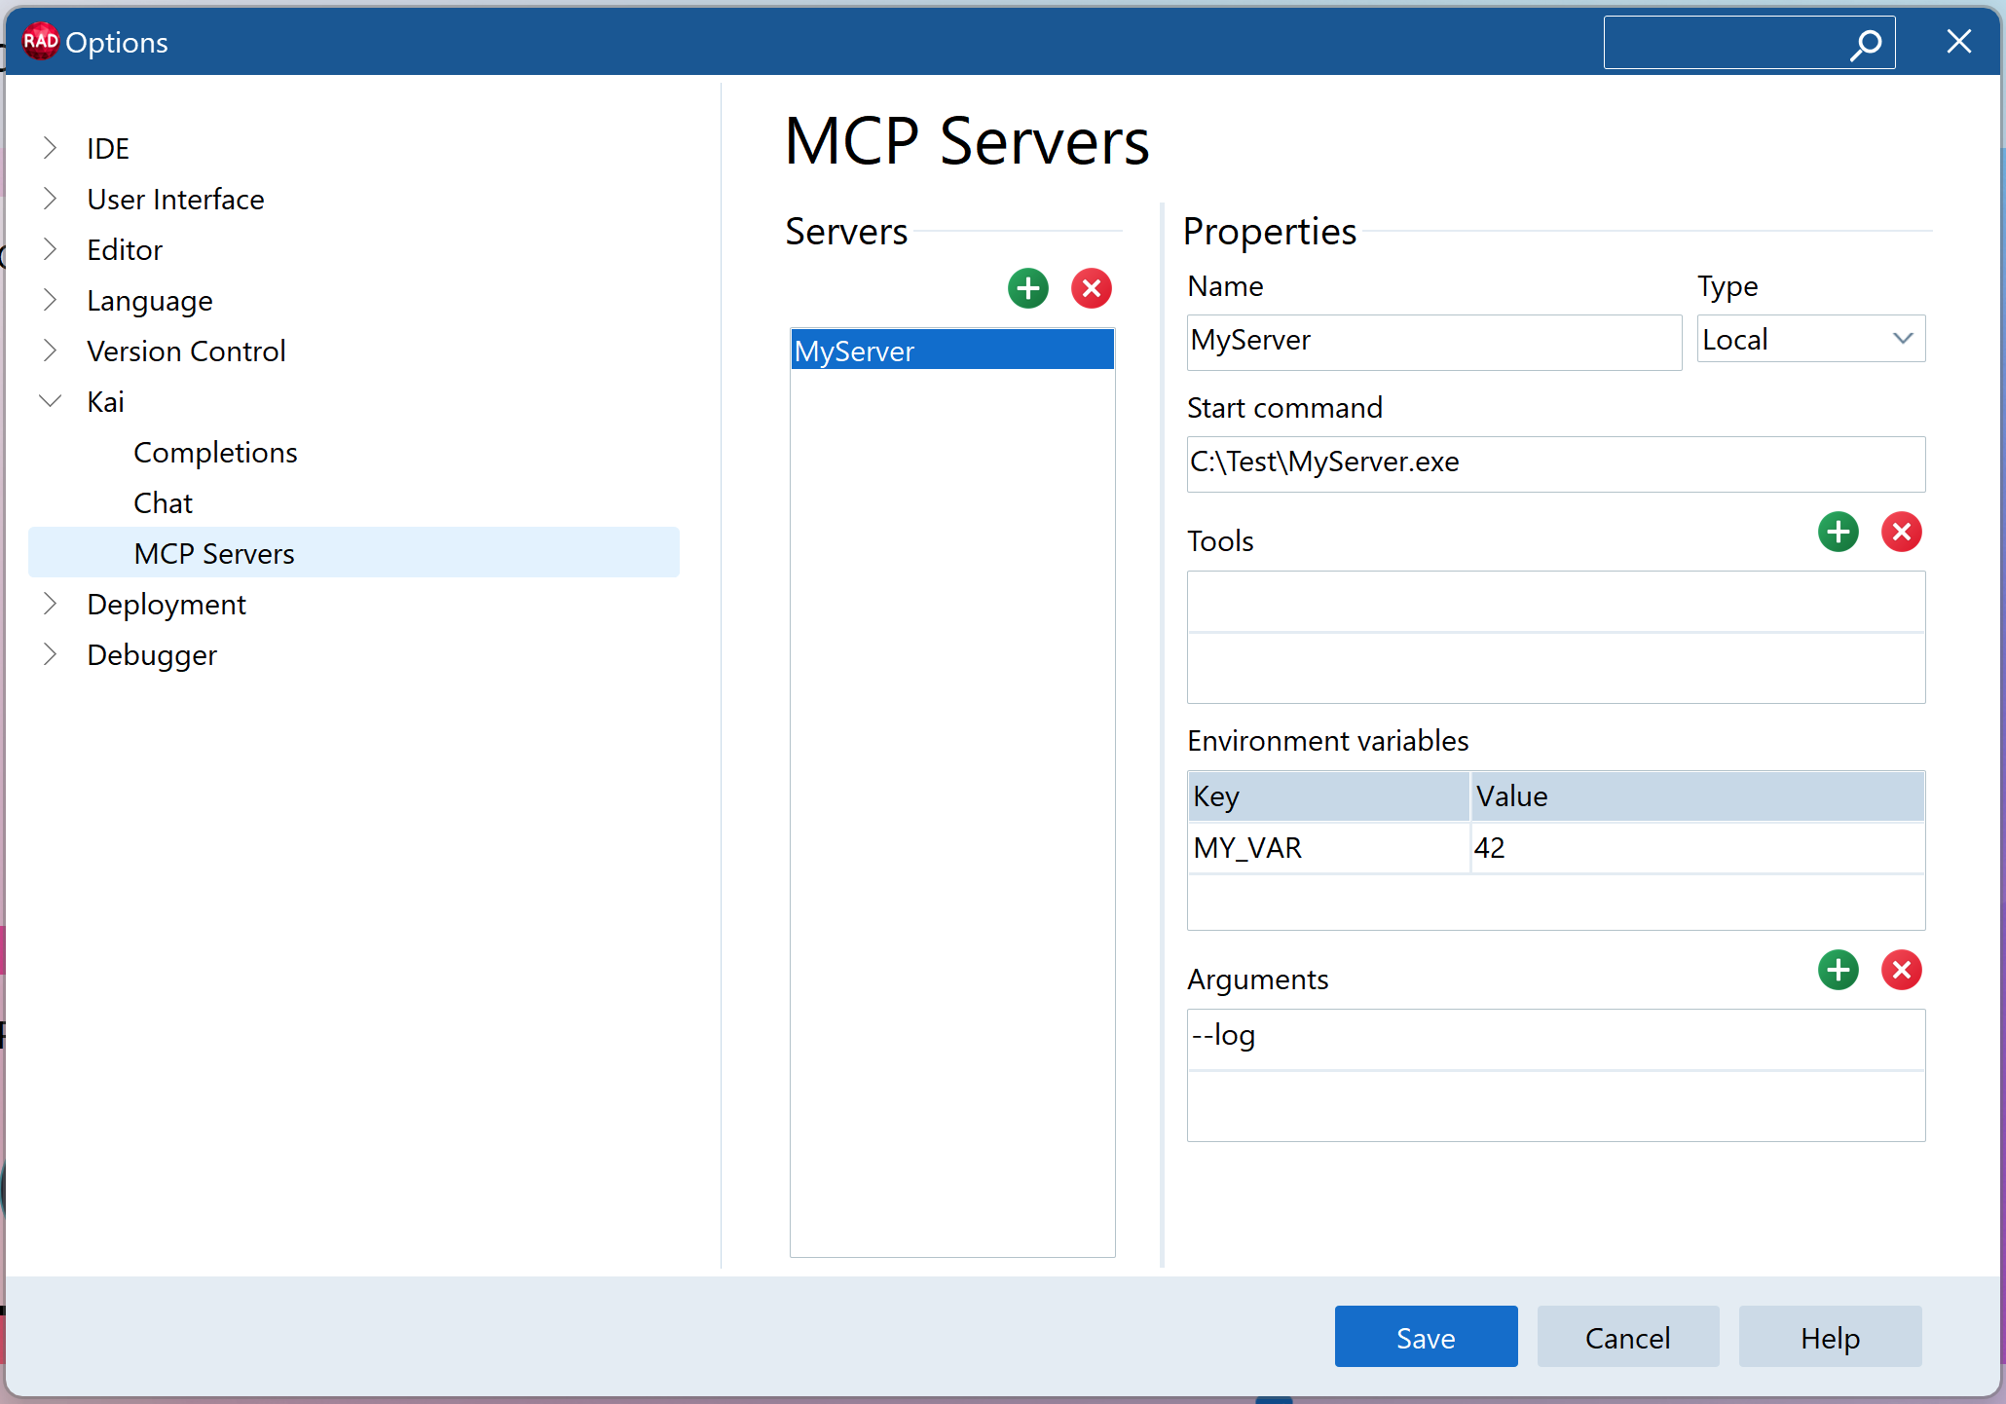Open Completions settings under Kai
Image resolution: width=2006 pixels, height=1404 pixels.
pyautogui.click(x=215, y=453)
